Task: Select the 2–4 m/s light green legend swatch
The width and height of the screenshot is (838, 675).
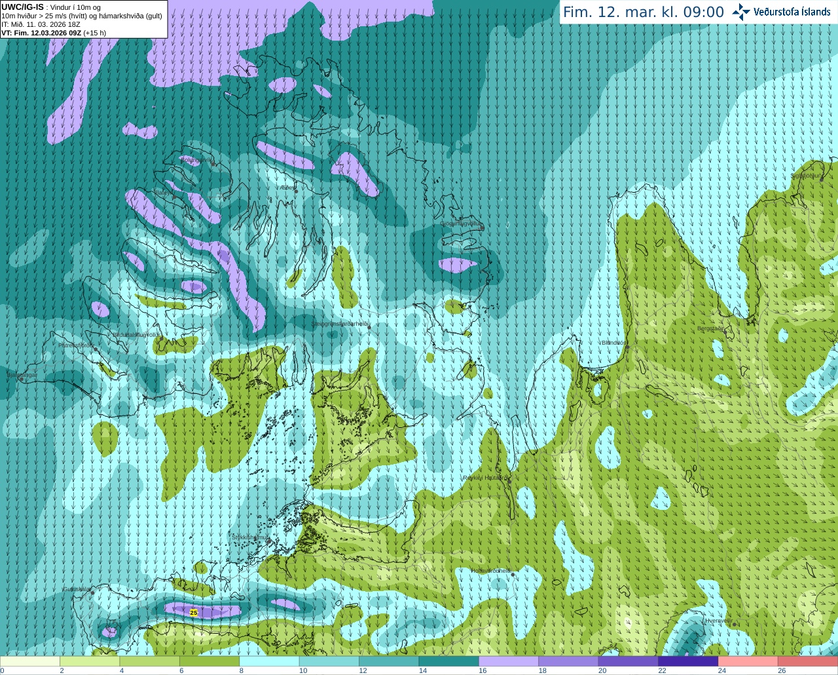Action: (90, 661)
